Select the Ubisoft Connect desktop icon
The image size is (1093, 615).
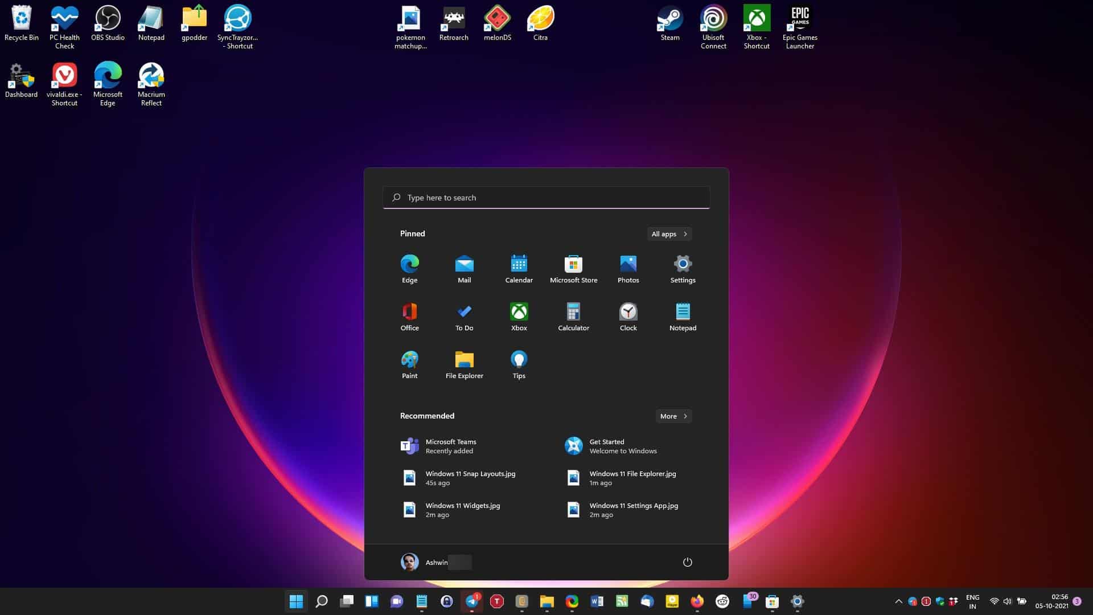click(713, 27)
